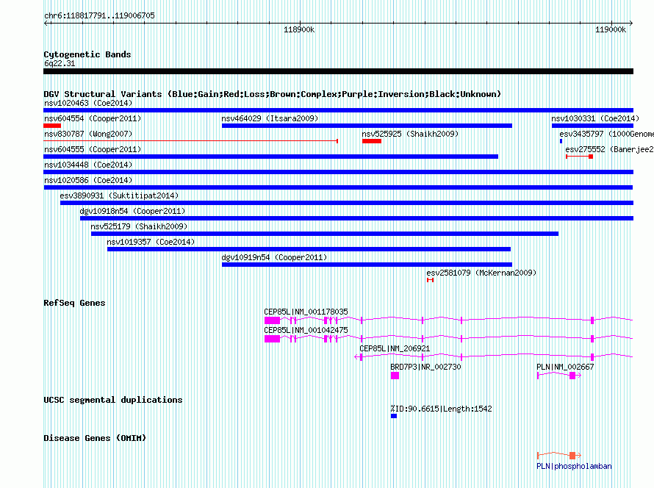Select the large exon block of CEP85L NM_001042475
This screenshot has height=488, width=654.
click(273, 339)
